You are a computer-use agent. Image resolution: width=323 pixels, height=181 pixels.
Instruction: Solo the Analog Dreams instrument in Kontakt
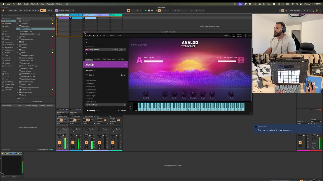tap(113, 50)
